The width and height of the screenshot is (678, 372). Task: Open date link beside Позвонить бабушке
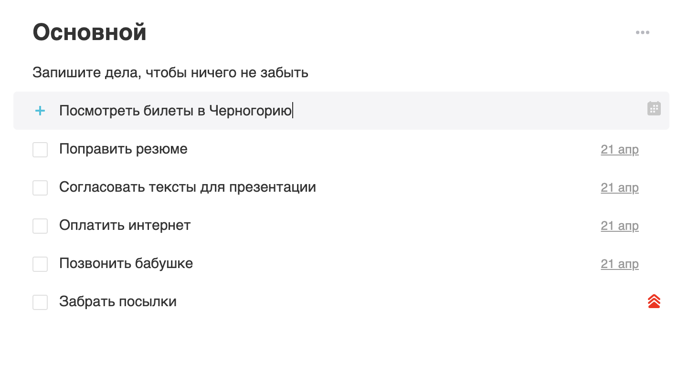pyautogui.click(x=619, y=264)
